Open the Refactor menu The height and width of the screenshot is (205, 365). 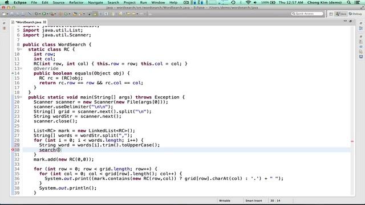(x=76, y=2)
